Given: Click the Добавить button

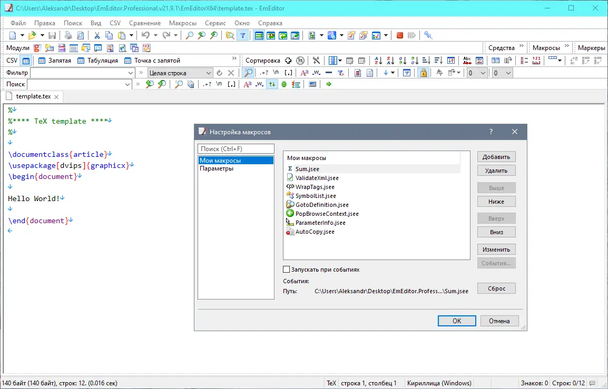Looking at the screenshot, I should [x=496, y=157].
